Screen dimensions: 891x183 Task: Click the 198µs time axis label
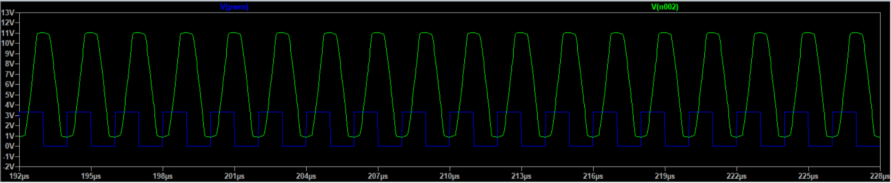[x=163, y=176]
